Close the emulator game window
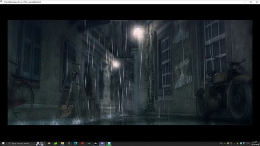 tap(257, 2)
